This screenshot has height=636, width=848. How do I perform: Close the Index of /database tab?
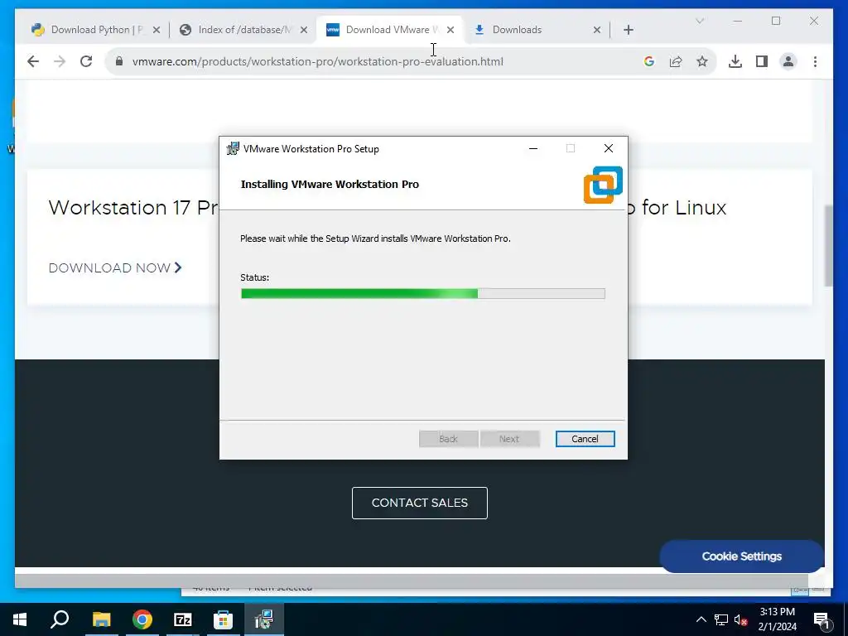pyautogui.click(x=304, y=30)
